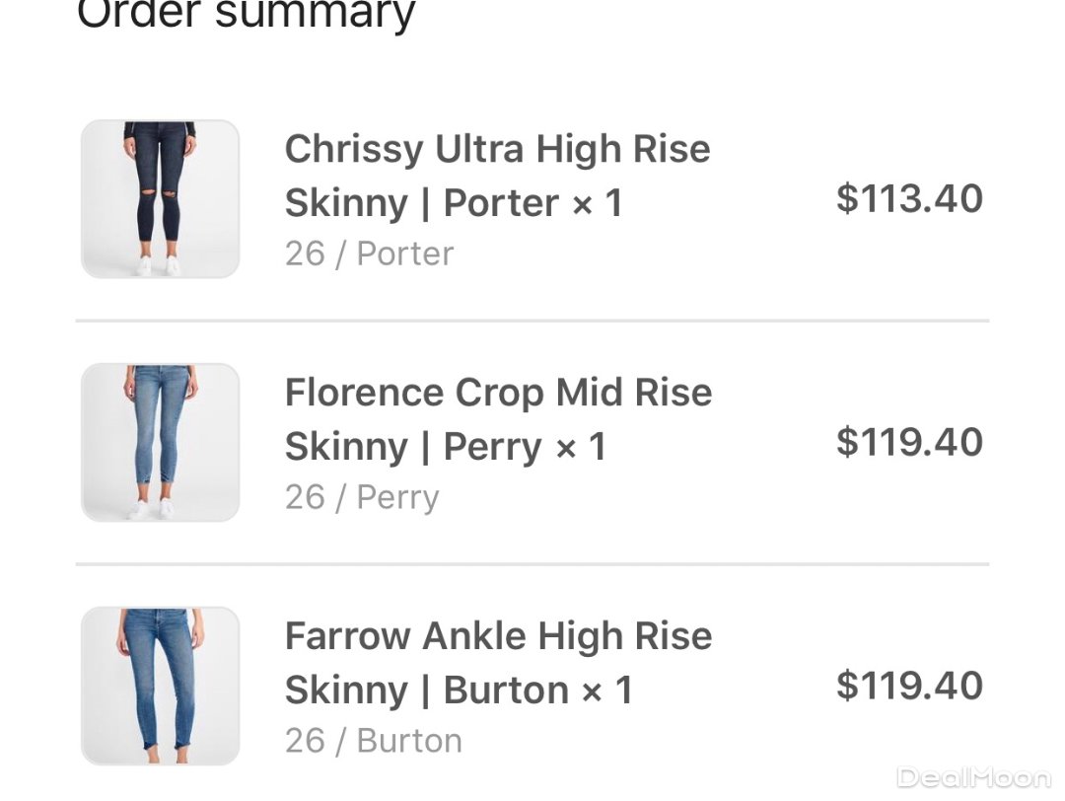1065x801 pixels.
Task: Tap the "26 / Perry" size label
Action: tap(362, 497)
